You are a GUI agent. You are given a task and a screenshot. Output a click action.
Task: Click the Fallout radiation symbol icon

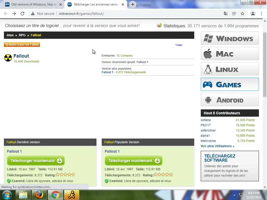(8, 58)
